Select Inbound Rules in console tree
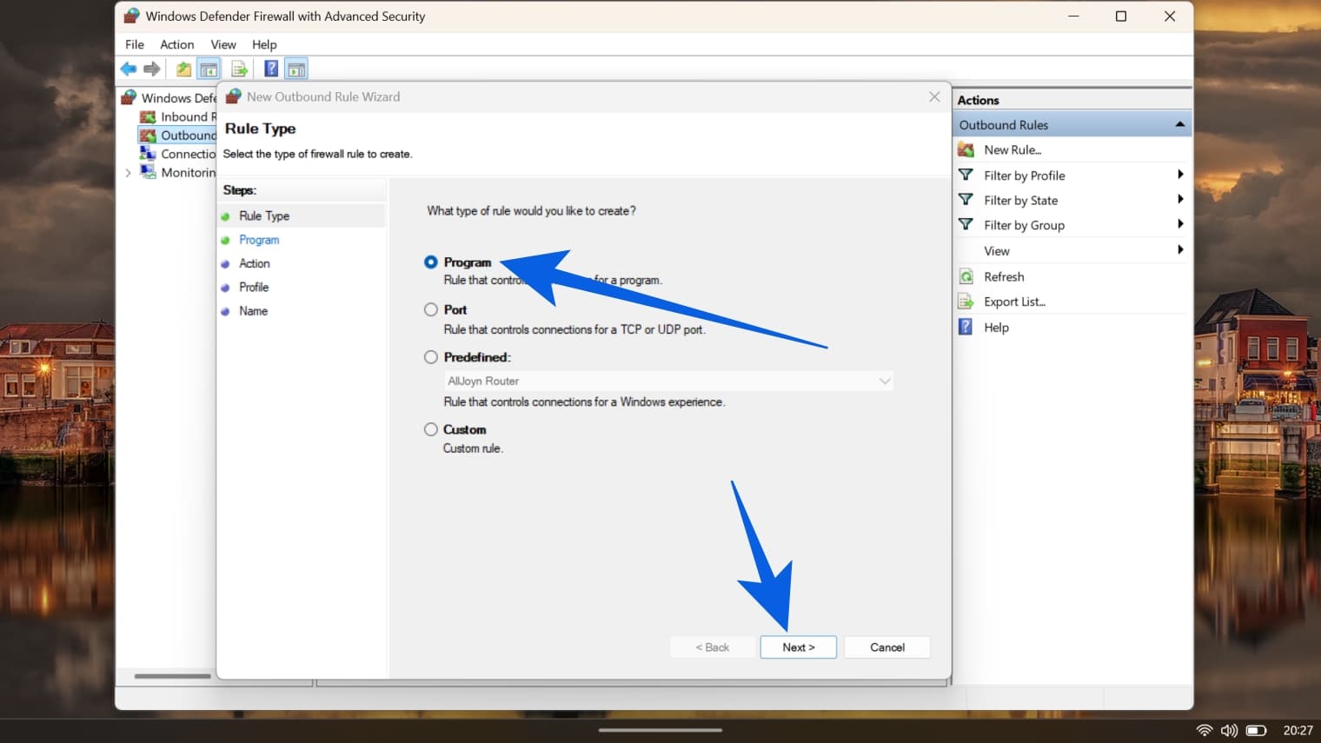The image size is (1321, 743). (178, 116)
